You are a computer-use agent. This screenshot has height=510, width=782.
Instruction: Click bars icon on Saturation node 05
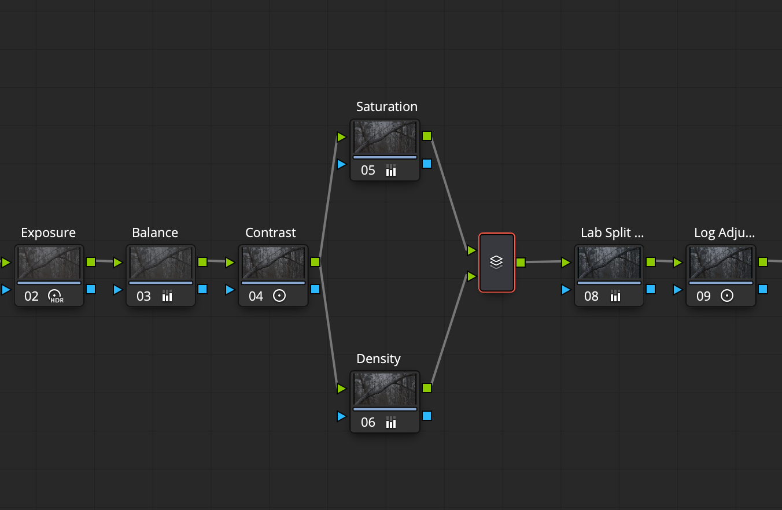(x=391, y=170)
